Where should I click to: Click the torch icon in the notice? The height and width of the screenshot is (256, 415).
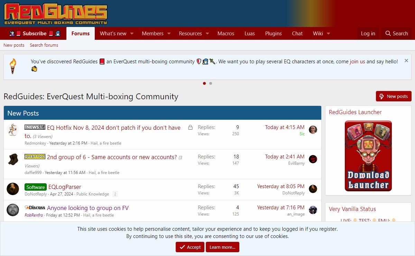(13, 66)
